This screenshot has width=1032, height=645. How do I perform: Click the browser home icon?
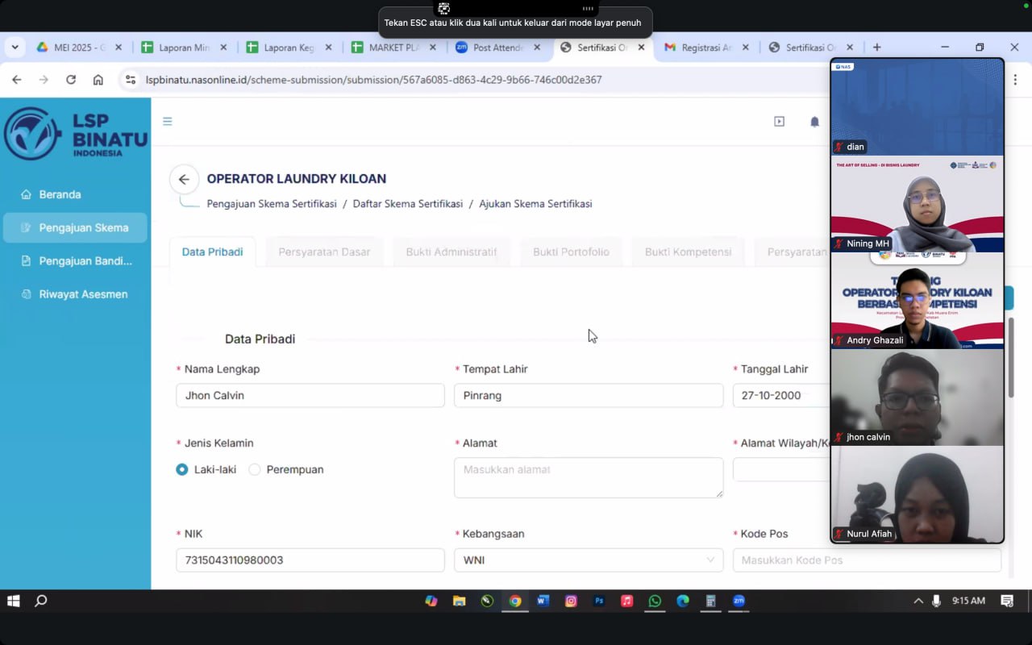(x=98, y=80)
